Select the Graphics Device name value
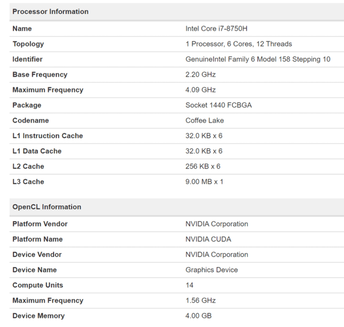The height and width of the screenshot is (327, 344). click(212, 270)
